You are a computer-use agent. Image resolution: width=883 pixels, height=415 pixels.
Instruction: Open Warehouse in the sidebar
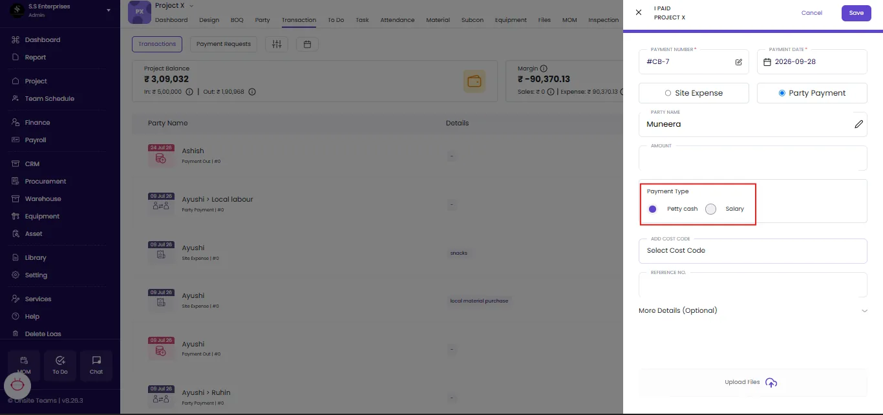coord(43,198)
